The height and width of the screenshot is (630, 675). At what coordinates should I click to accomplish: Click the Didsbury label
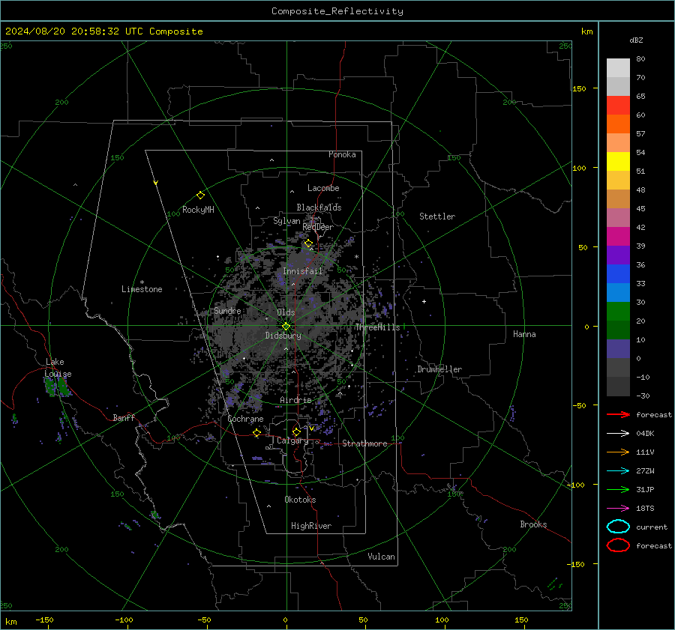(x=283, y=336)
